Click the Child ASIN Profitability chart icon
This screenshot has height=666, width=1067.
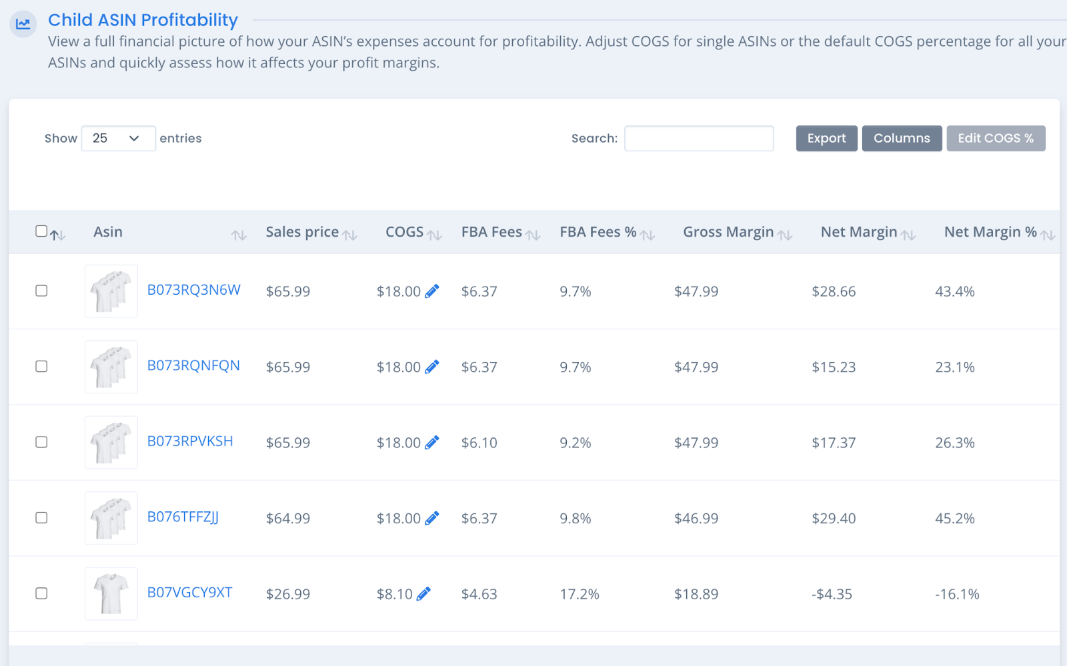23,24
